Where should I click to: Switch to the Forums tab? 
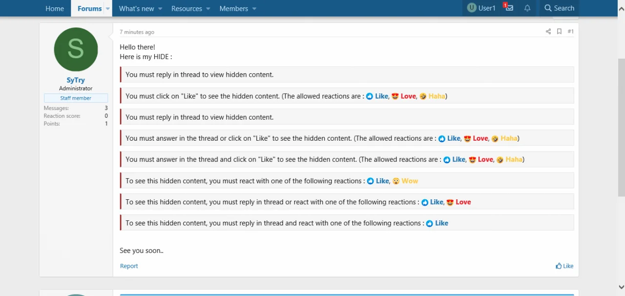pyautogui.click(x=89, y=8)
